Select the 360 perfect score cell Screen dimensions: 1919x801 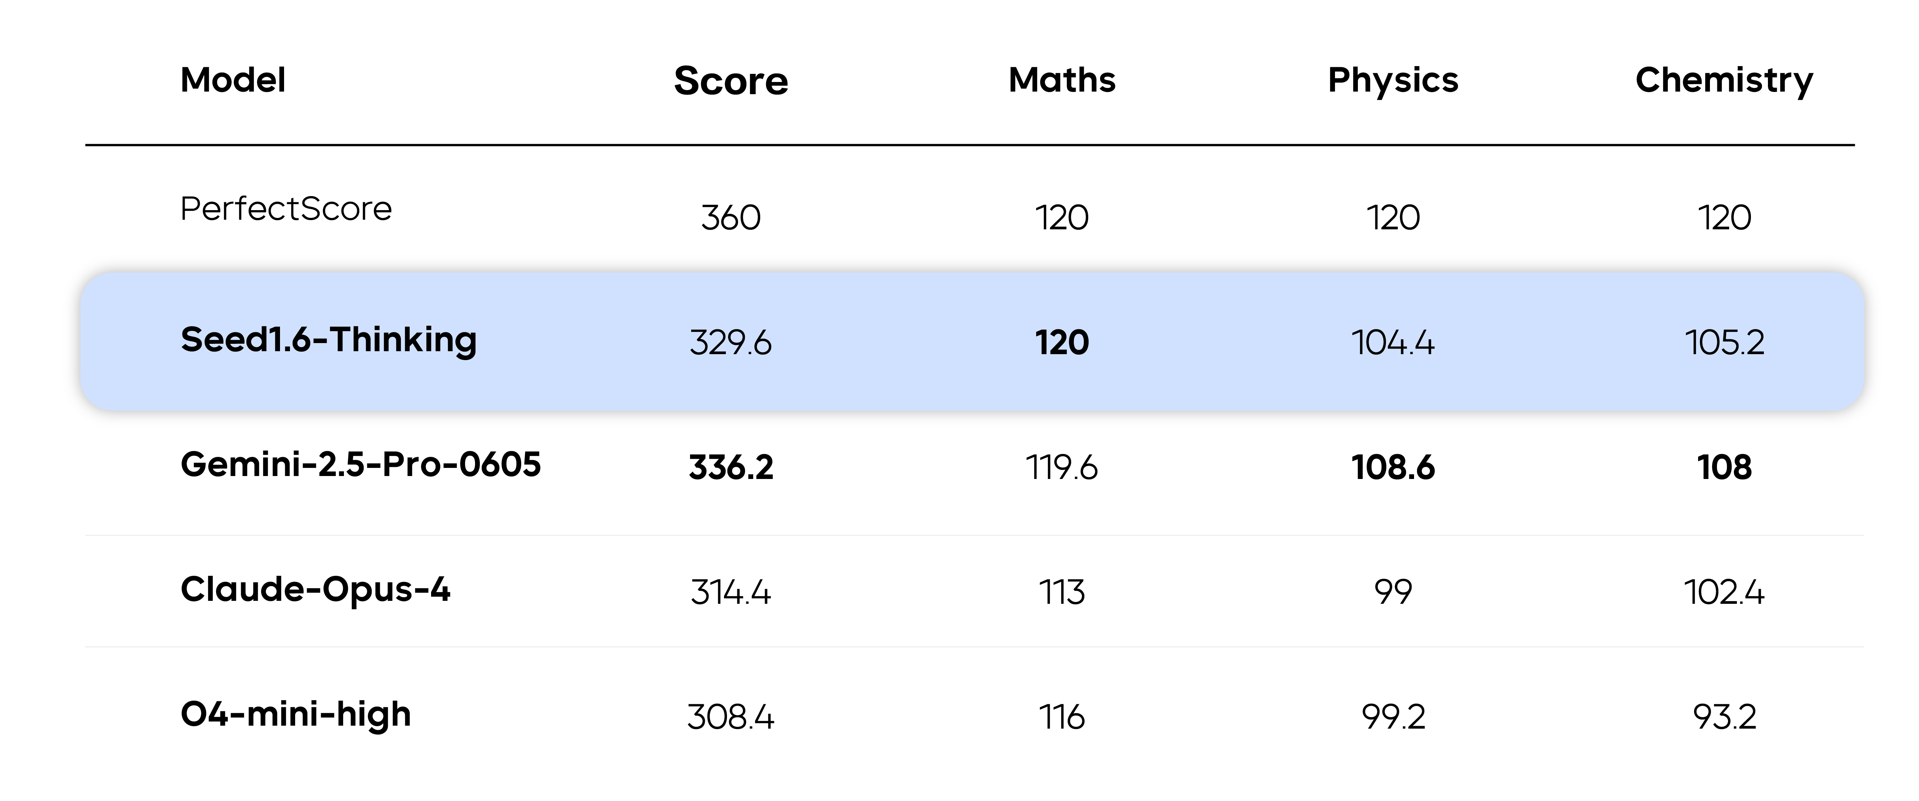(731, 218)
